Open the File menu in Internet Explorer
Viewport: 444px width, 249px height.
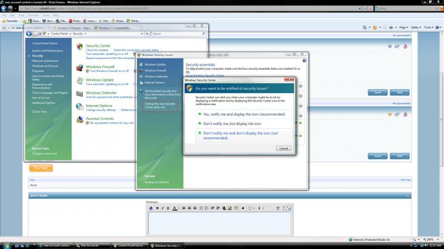pos(4,15)
